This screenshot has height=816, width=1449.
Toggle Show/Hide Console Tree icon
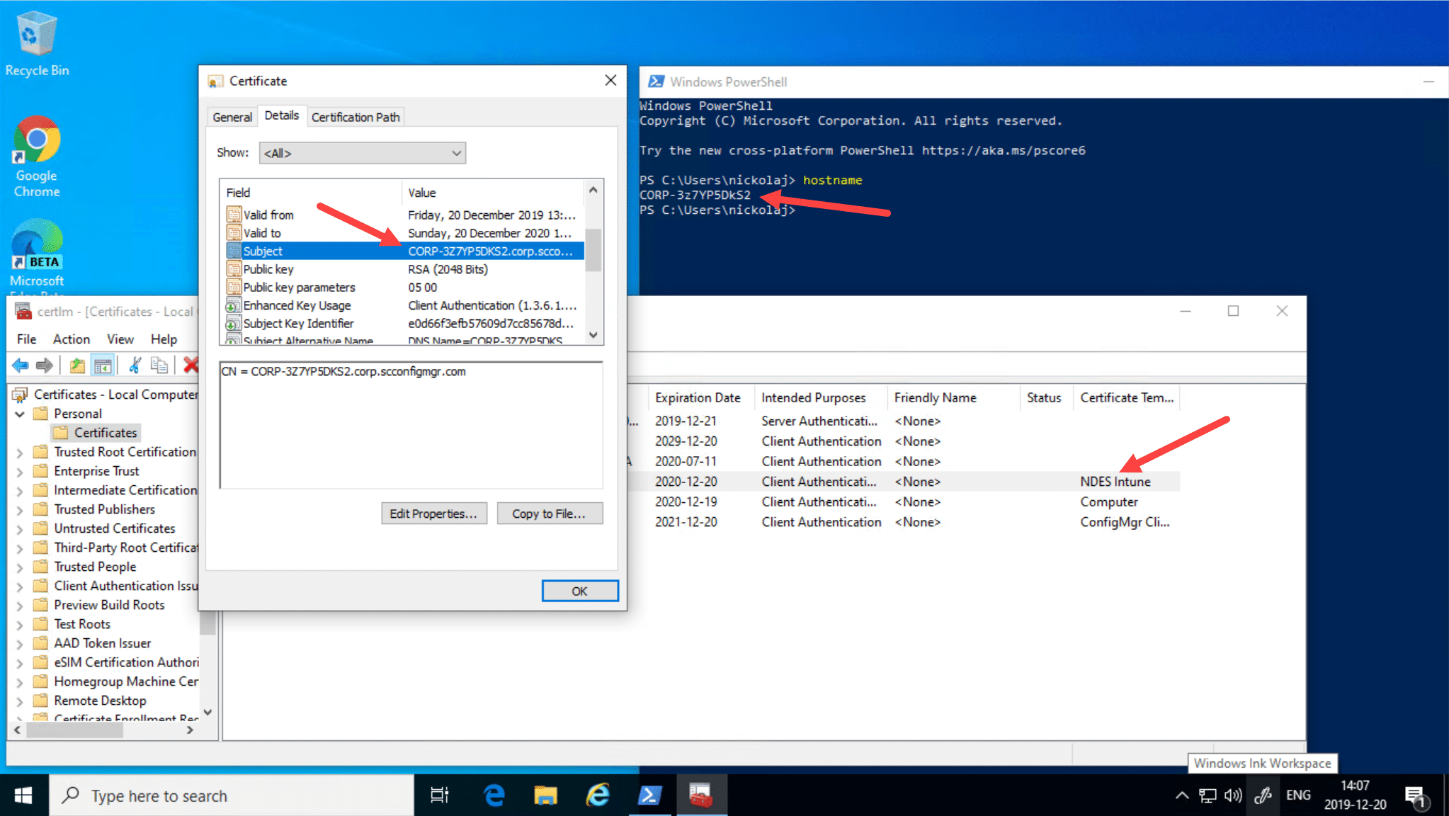tap(103, 365)
